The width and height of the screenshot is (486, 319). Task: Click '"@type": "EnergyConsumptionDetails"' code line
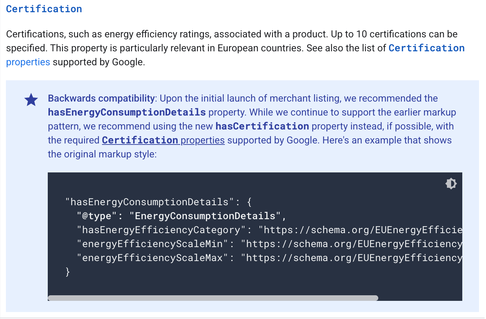pos(182,216)
